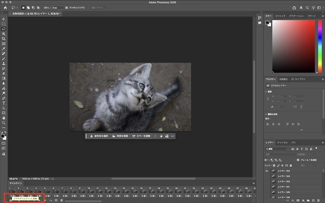Open the スウォッチ tab
Screen dimensions: 325x203
click(280, 16)
